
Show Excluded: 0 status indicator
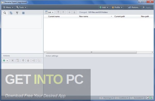(x=137, y=98)
